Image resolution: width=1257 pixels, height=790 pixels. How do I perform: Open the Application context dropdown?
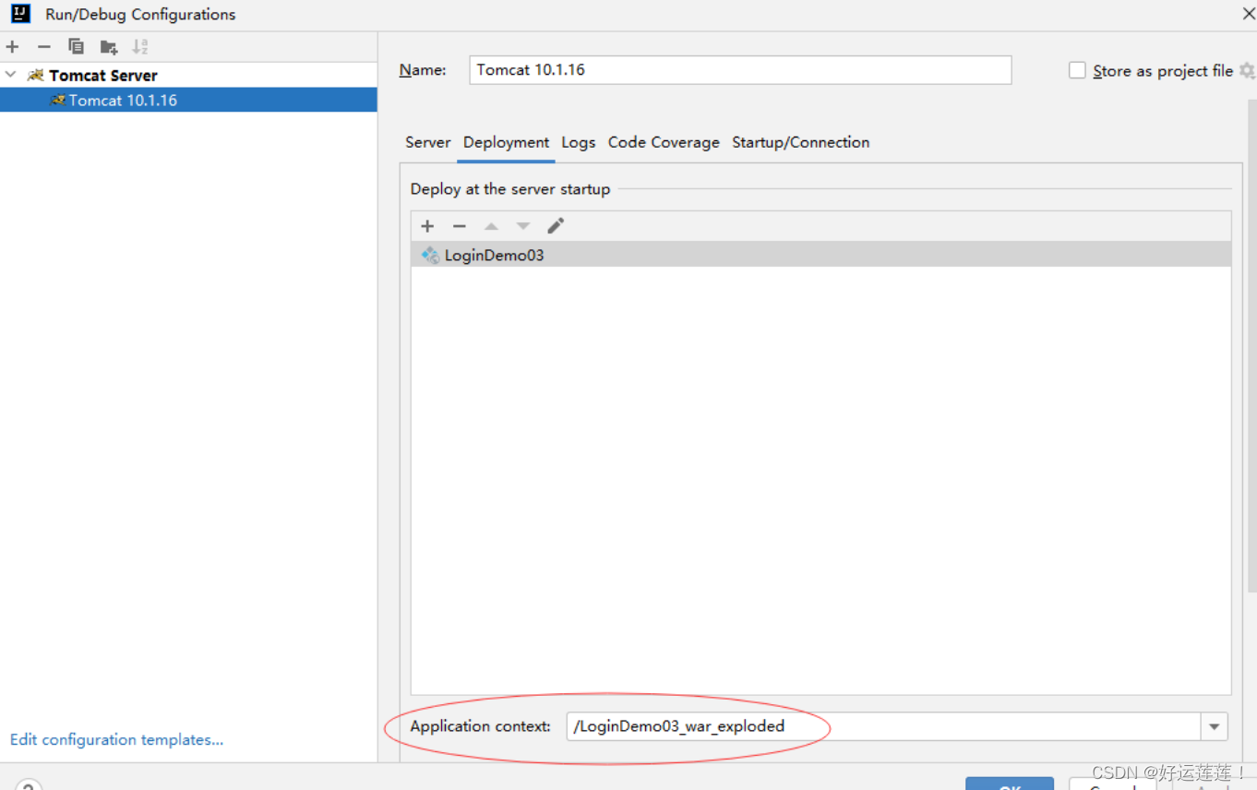tap(1215, 726)
